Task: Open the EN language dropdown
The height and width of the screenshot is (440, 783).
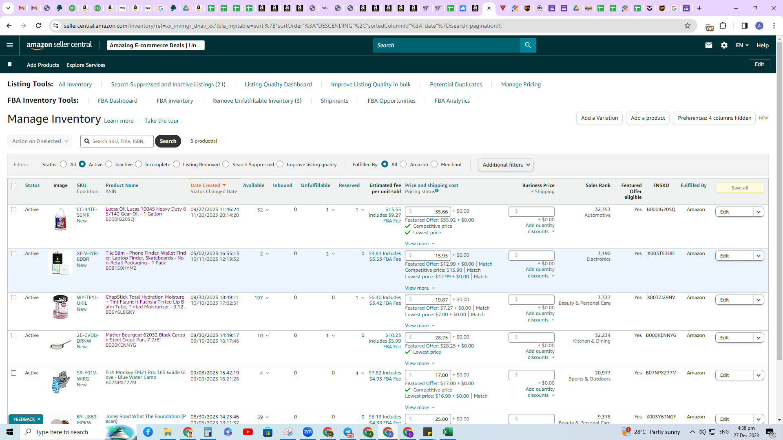Action: [x=742, y=45]
